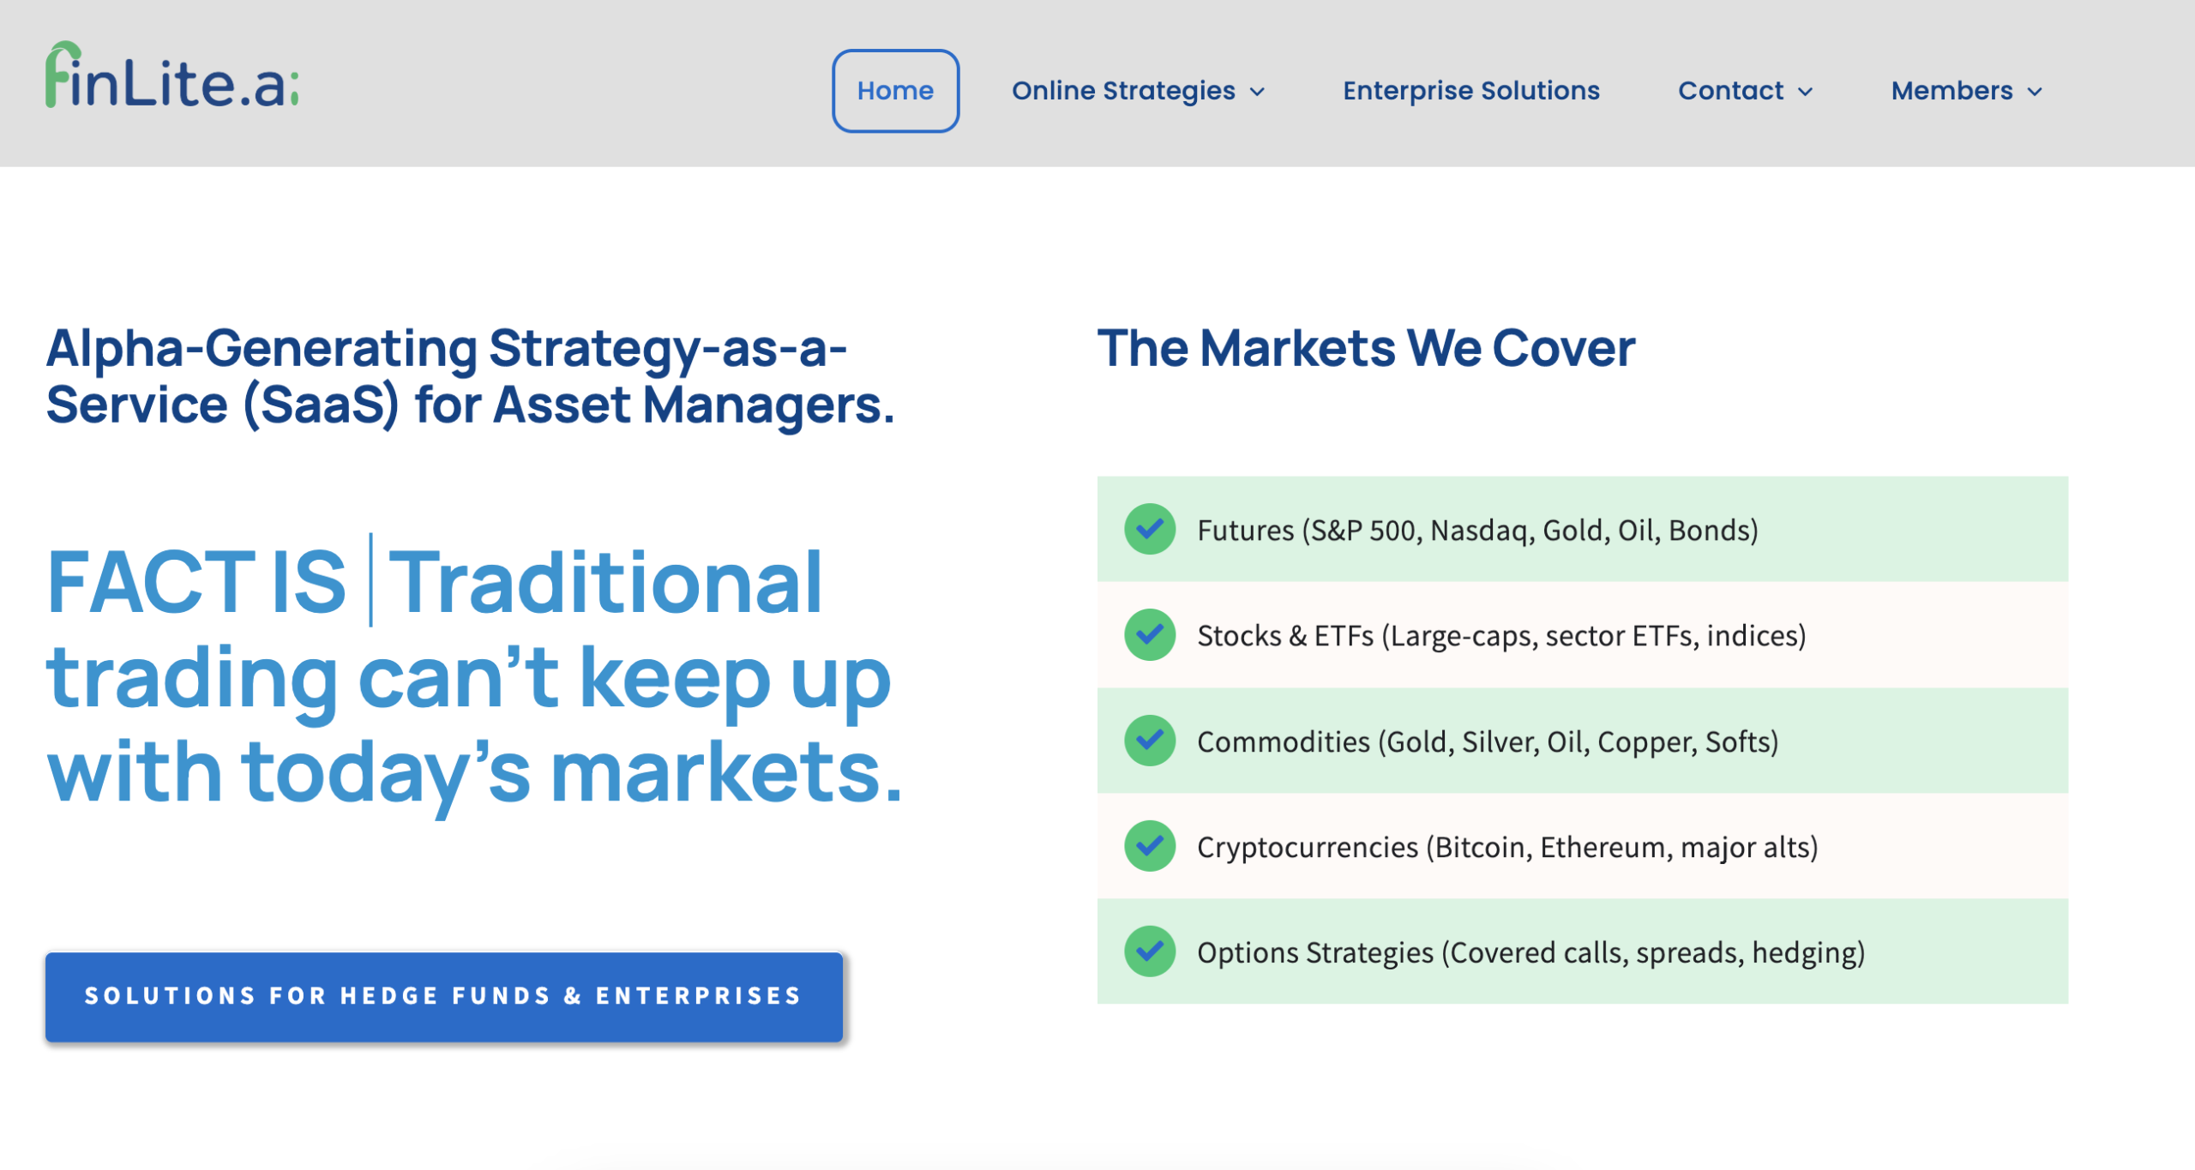Viewport: 2195px width, 1170px height.
Task: Click the Cryptocurrencies list row text
Action: 1506,847
